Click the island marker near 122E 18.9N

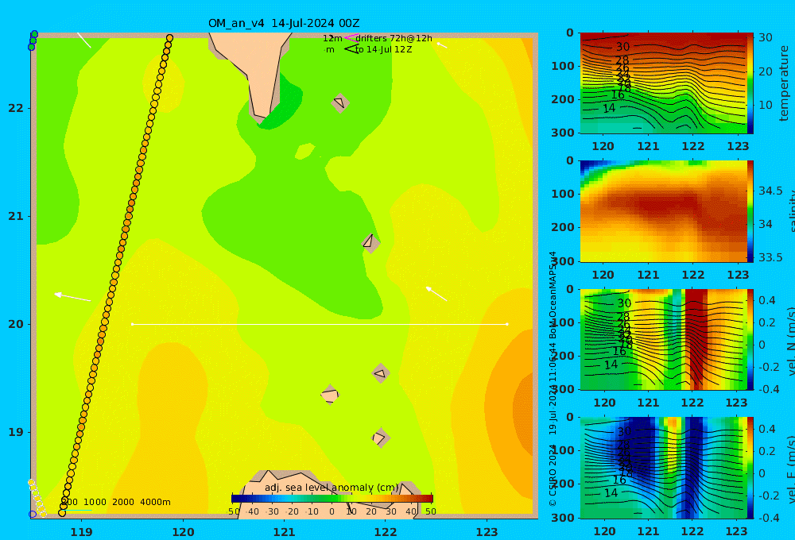(x=380, y=438)
